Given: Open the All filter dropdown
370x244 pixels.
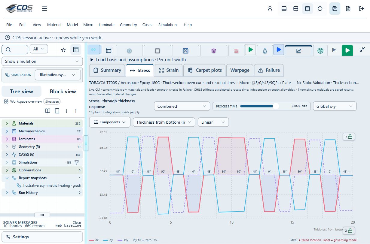Looking at the screenshot, I should (39, 49).
